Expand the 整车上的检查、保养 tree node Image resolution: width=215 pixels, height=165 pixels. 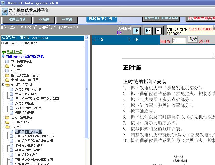point(3,75)
